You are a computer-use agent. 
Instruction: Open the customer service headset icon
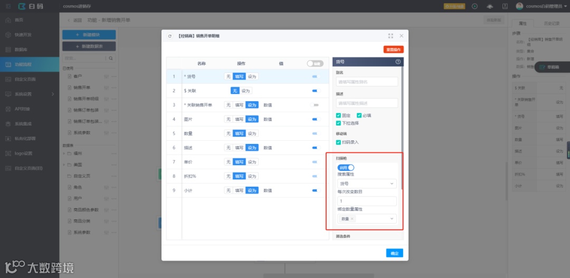[490, 6]
